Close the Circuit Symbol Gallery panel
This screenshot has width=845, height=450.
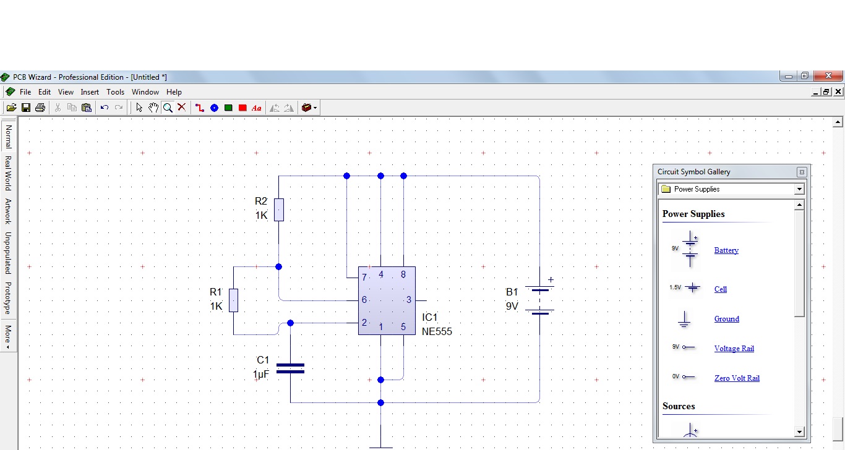click(802, 172)
